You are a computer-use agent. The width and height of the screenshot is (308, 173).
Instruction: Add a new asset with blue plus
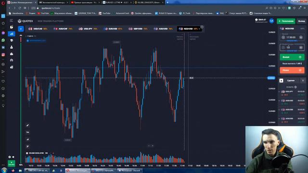[21, 29]
